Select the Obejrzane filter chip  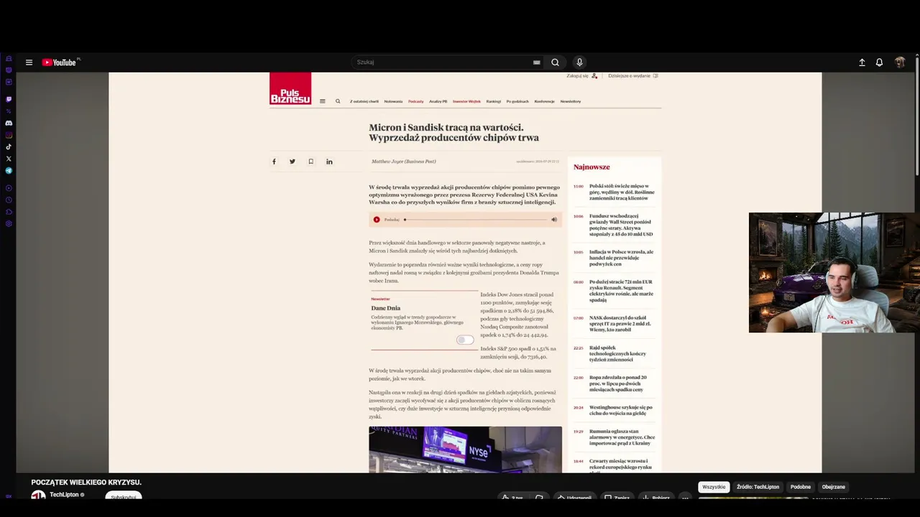(x=834, y=487)
